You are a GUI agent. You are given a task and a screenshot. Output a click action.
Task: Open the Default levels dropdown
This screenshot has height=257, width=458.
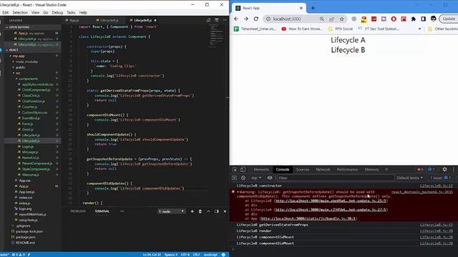point(409,178)
